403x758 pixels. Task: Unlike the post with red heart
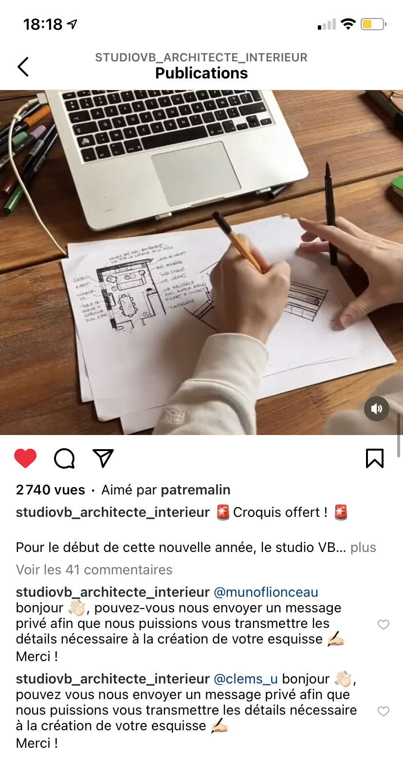pos(25,458)
